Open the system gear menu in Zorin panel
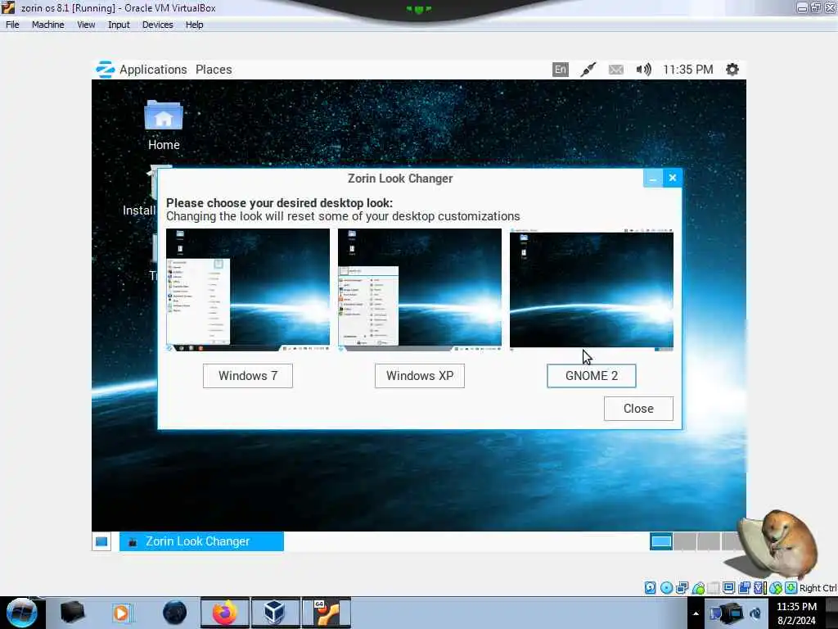Viewport: 838px width, 629px height. pos(732,70)
